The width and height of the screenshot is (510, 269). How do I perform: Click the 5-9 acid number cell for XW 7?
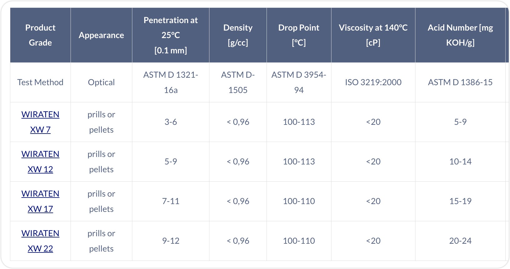tap(460, 122)
